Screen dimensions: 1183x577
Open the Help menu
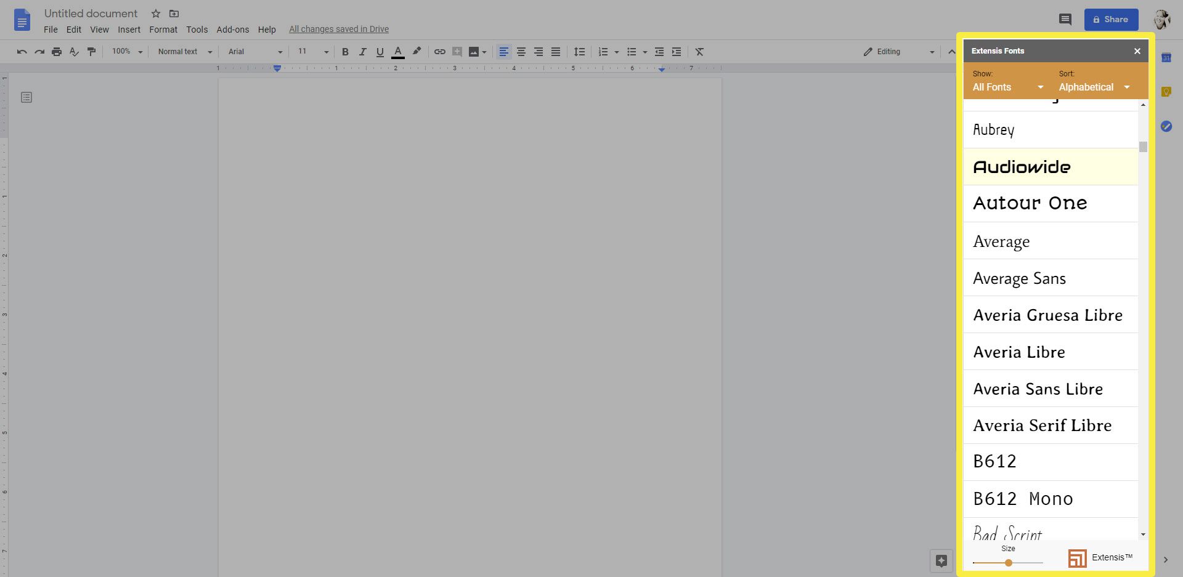(267, 30)
